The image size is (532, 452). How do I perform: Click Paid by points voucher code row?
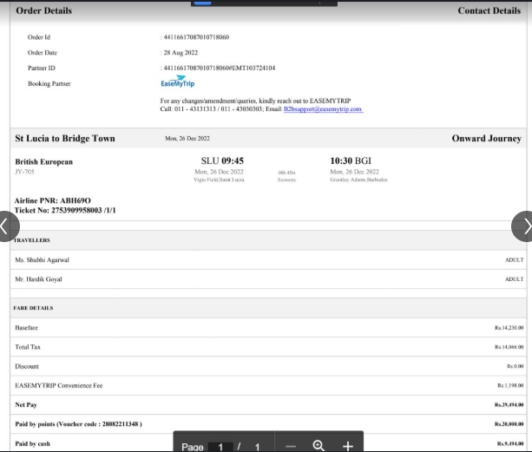[268, 424]
